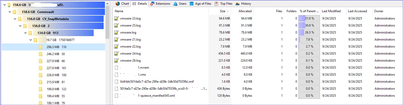Image resolution: width=403 pixels, height=105 pixels.
Task: Click the vmware-21.log file icon
Action: click(x=116, y=40)
